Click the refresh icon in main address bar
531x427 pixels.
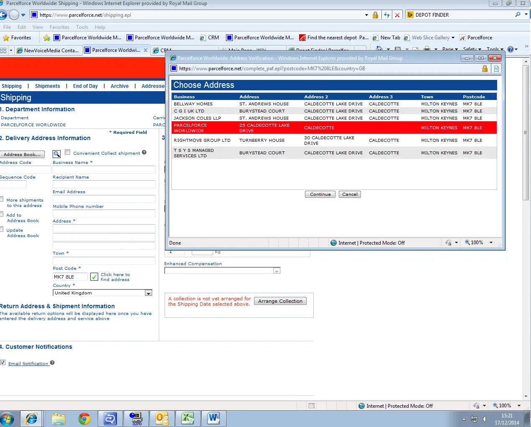[x=387, y=15]
